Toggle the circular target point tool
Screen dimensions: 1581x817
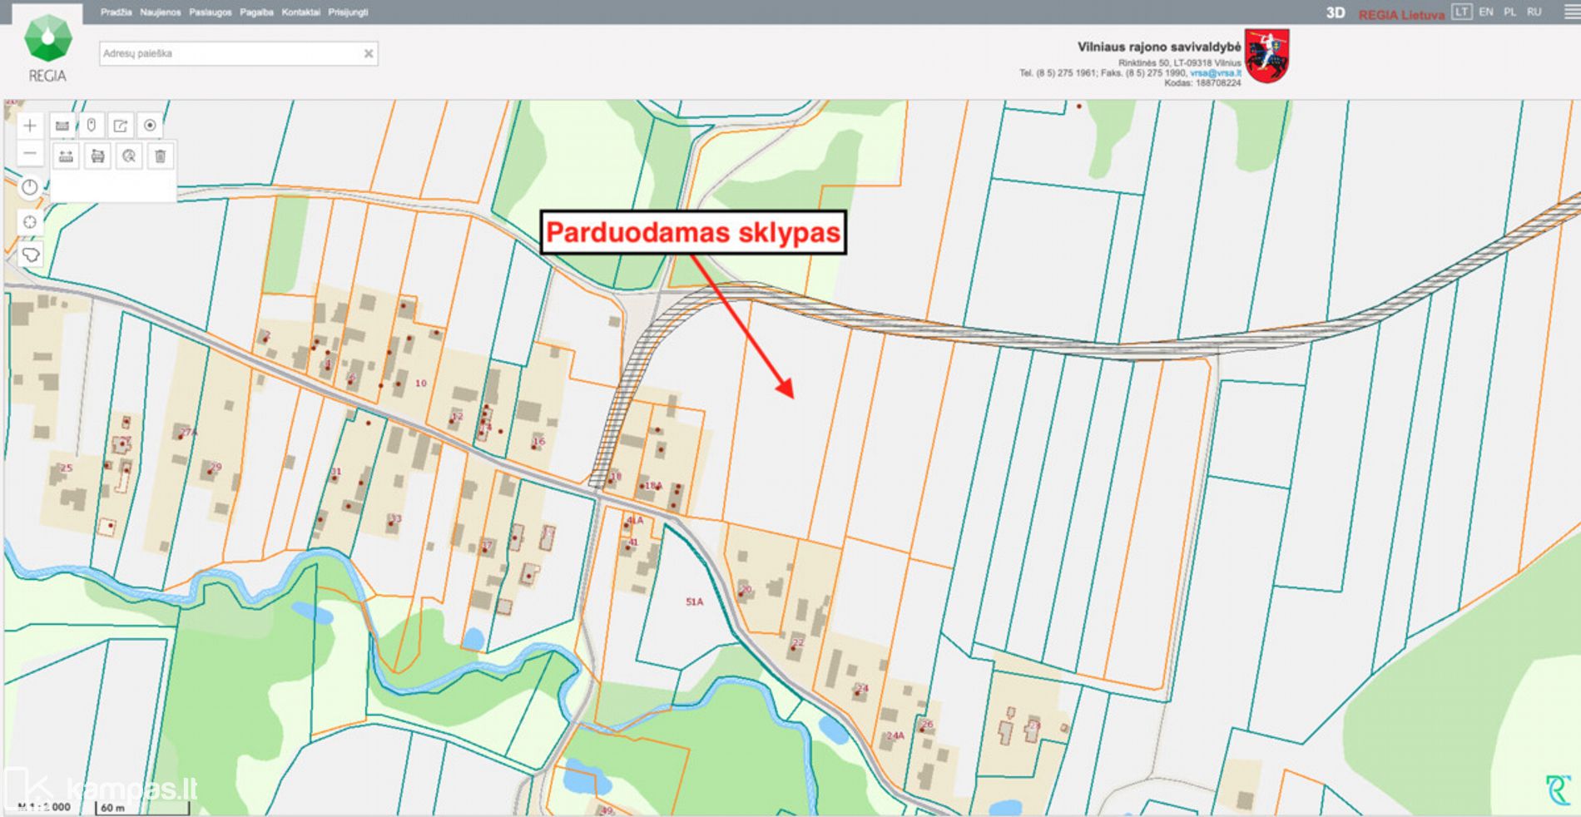pos(150,126)
